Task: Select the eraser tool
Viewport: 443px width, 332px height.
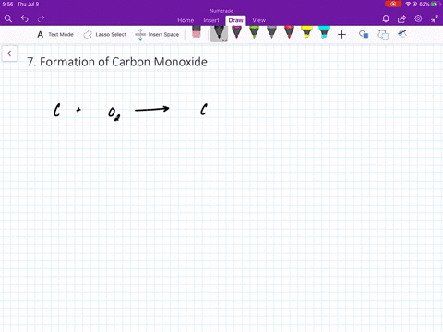Action: pyautogui.click(x=197, y=32)
